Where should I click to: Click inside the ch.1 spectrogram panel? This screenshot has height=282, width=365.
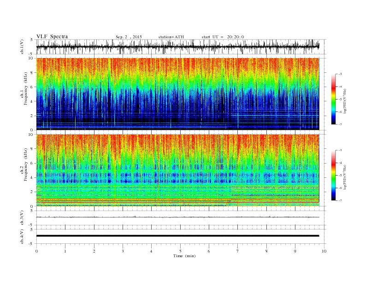pos(177,94)
